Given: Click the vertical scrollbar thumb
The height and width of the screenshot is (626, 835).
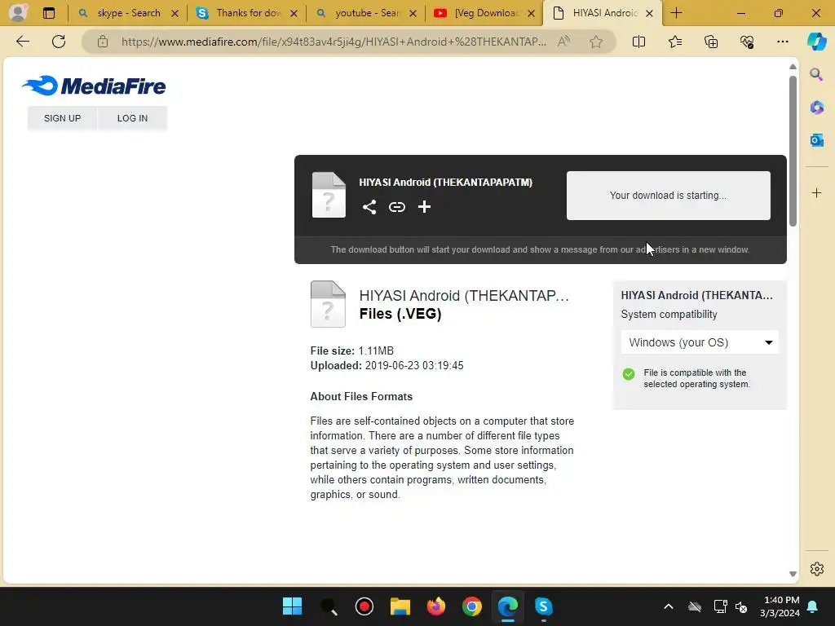Looking at the screenshot, I should (x=793, y=151).
